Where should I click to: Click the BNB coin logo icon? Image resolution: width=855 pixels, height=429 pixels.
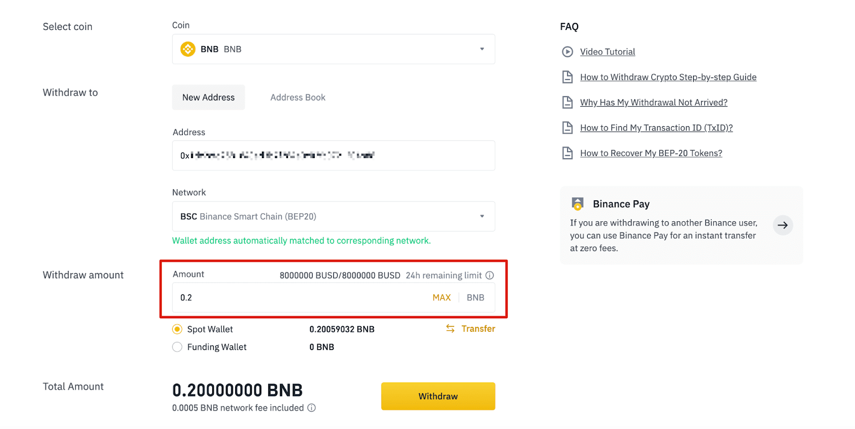point(188,49)
